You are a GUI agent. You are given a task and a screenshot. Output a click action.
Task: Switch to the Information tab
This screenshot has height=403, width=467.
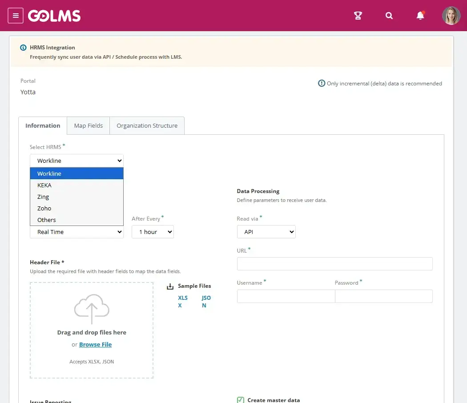(x=43, y=126)
